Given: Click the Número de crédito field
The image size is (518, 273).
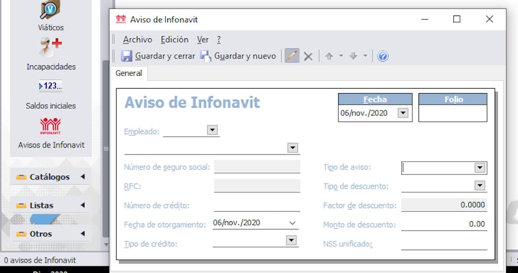Looking at the screenshot, I should pyautogui.click(x=257, y=205).
